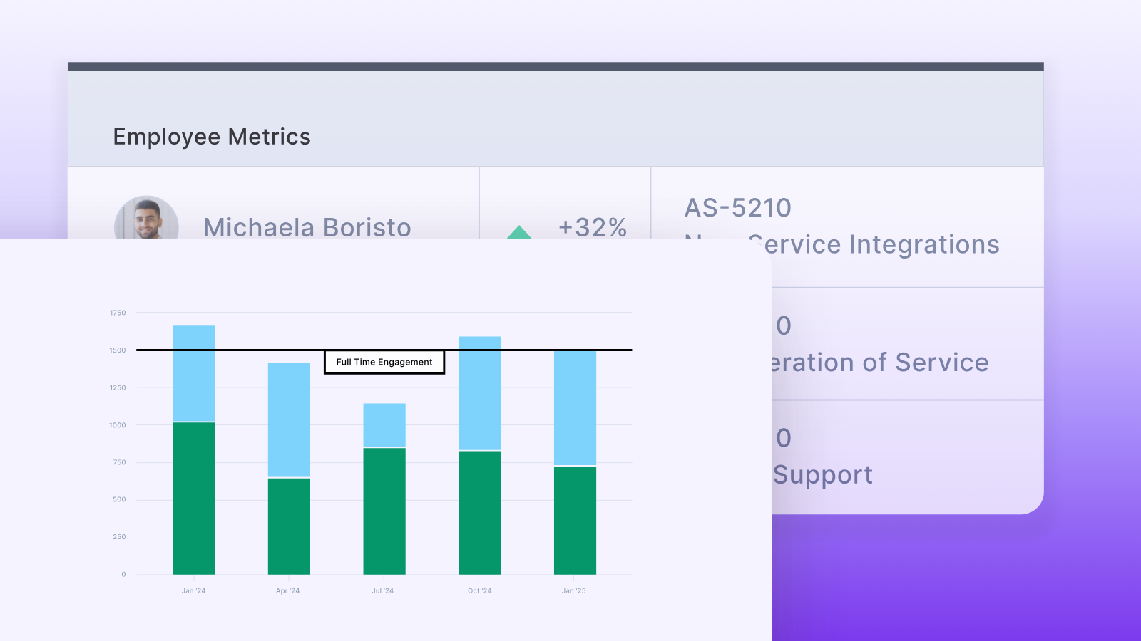Click the Michaela Boristo name text

[x=307, y=227]
